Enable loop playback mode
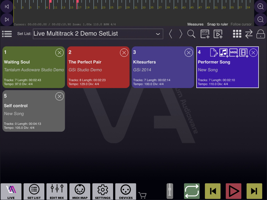 click(192, 191)
